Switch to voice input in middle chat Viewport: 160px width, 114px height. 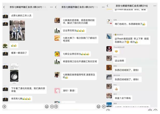tap(56, 107)
